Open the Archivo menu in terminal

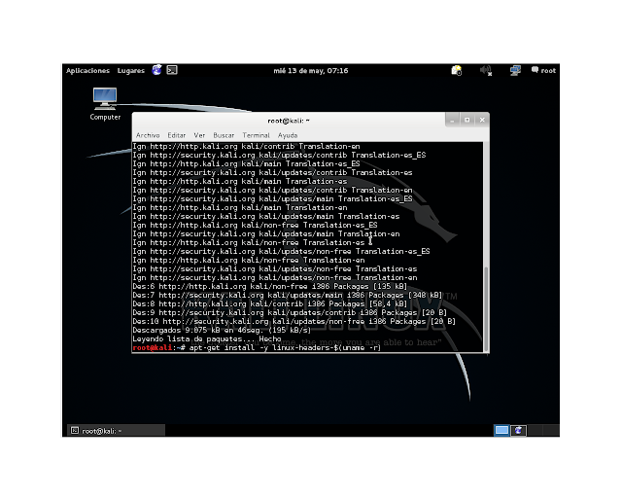point(148,135)
